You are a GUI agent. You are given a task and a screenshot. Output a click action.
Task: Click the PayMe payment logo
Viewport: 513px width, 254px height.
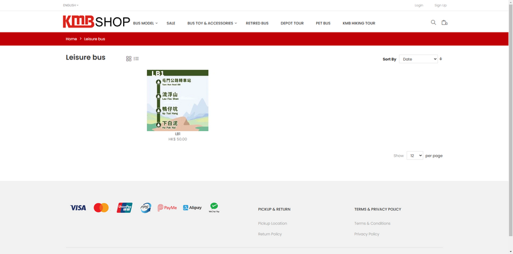(167, 208)
